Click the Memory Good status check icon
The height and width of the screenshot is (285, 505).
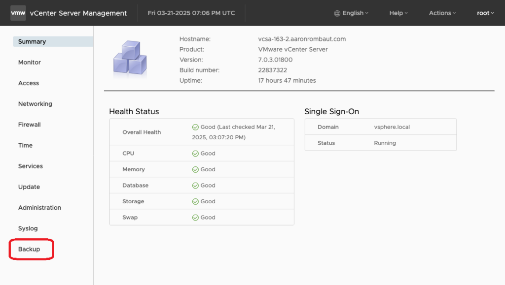pos(195,169)
